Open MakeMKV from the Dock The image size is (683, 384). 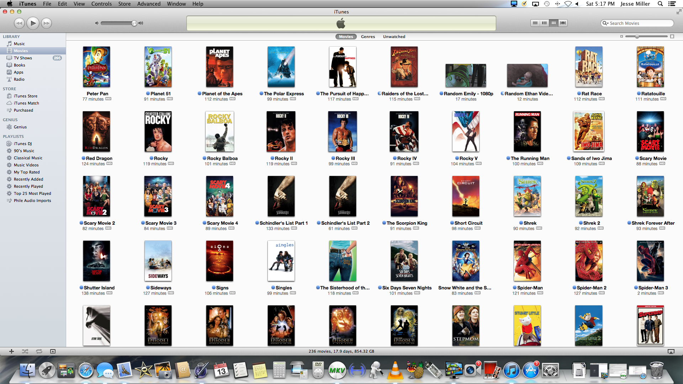(x=337, y=370)
